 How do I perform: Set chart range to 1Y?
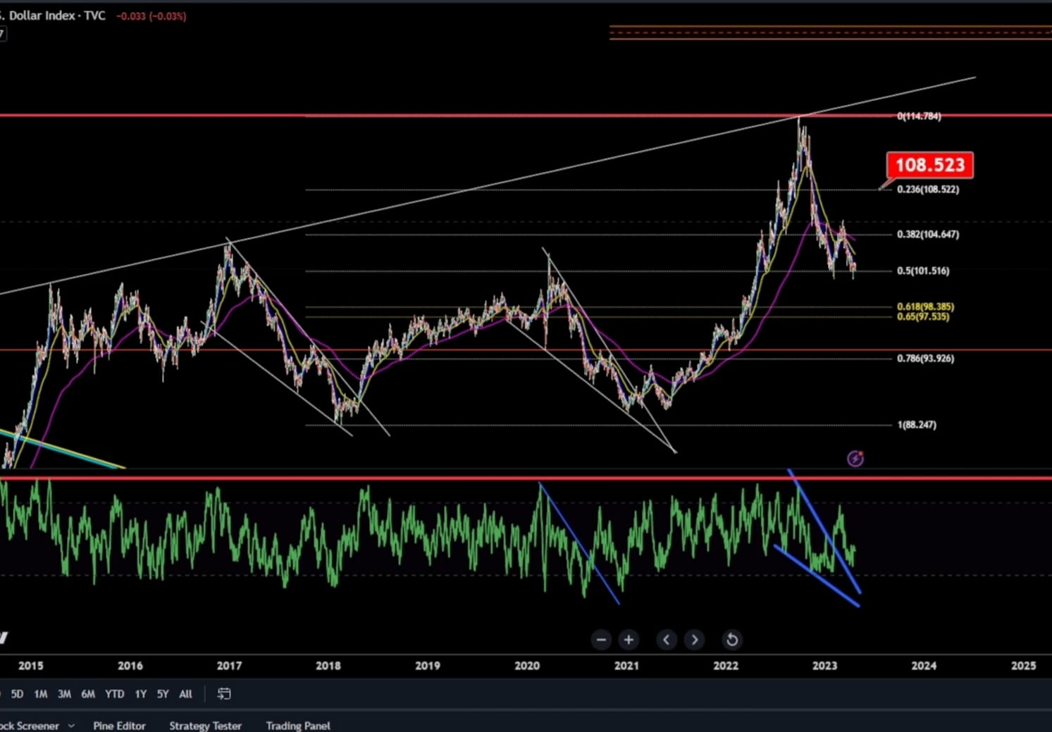point(141,694)
